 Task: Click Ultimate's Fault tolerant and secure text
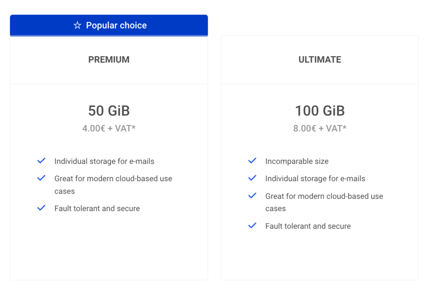[308, 226]
